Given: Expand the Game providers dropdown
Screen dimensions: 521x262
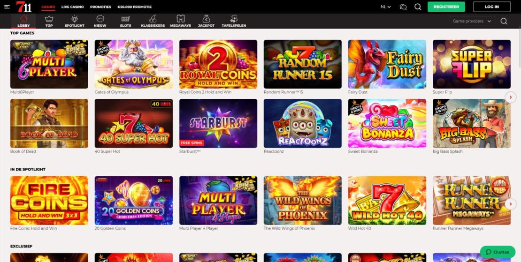Looking at the screenshot, I should pos(472,21).
